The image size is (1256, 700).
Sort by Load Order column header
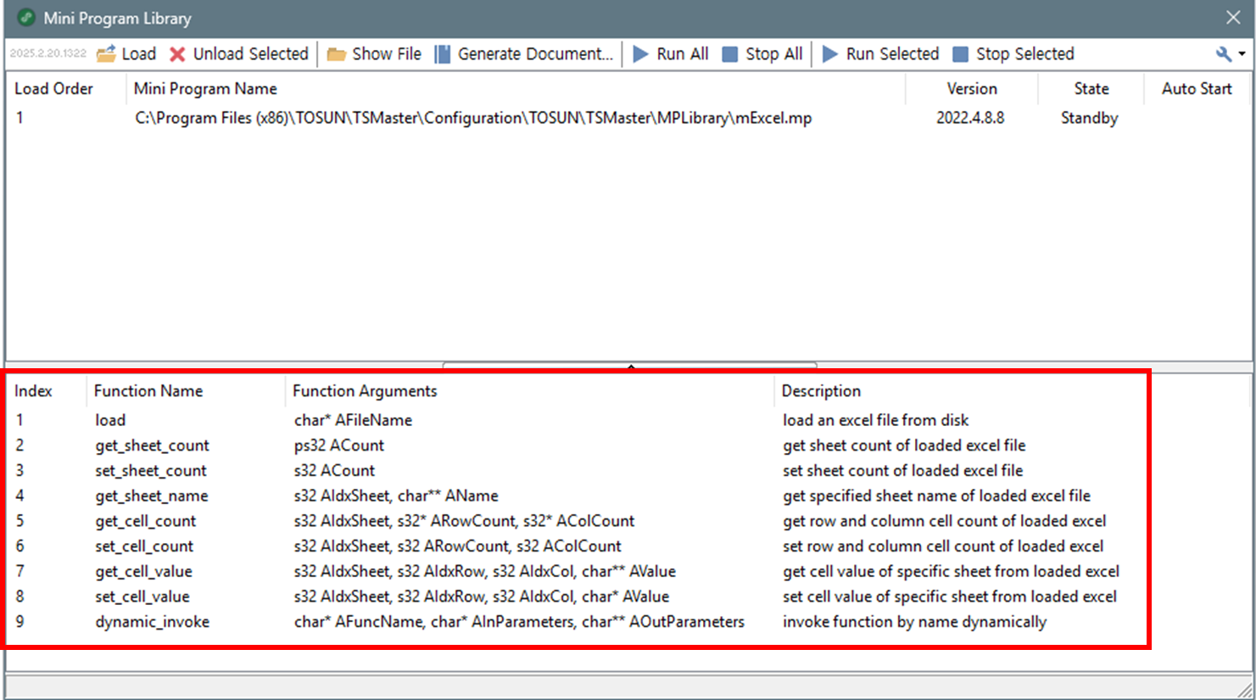[x=54, y=89]
